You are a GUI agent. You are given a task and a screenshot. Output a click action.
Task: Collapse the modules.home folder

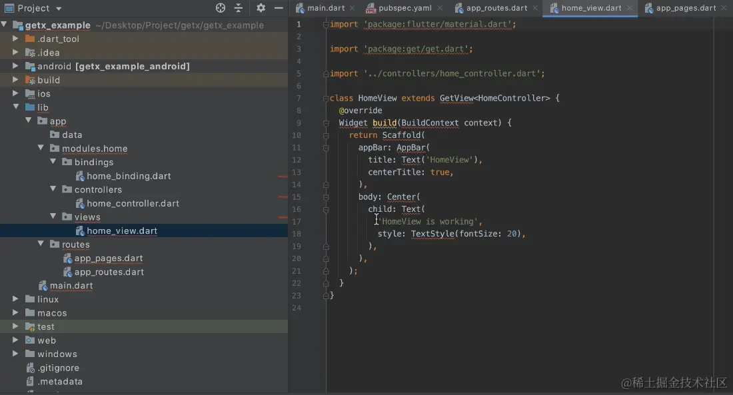[x=41, y=149]
